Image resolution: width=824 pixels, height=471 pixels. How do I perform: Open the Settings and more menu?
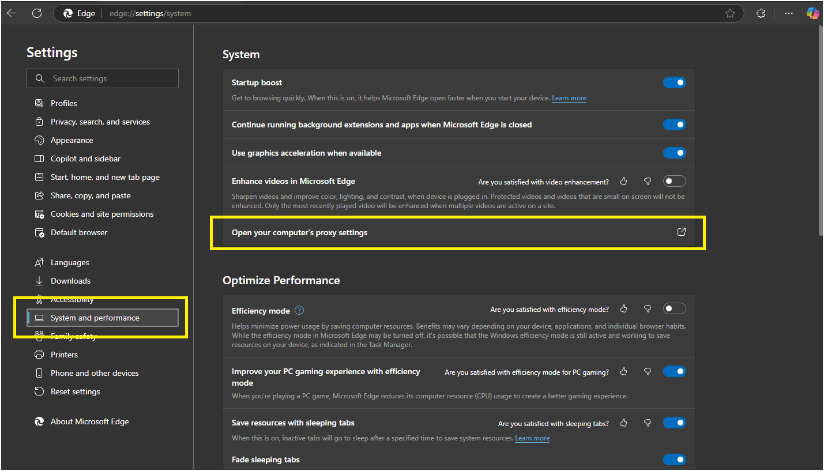tap(788, 13)
